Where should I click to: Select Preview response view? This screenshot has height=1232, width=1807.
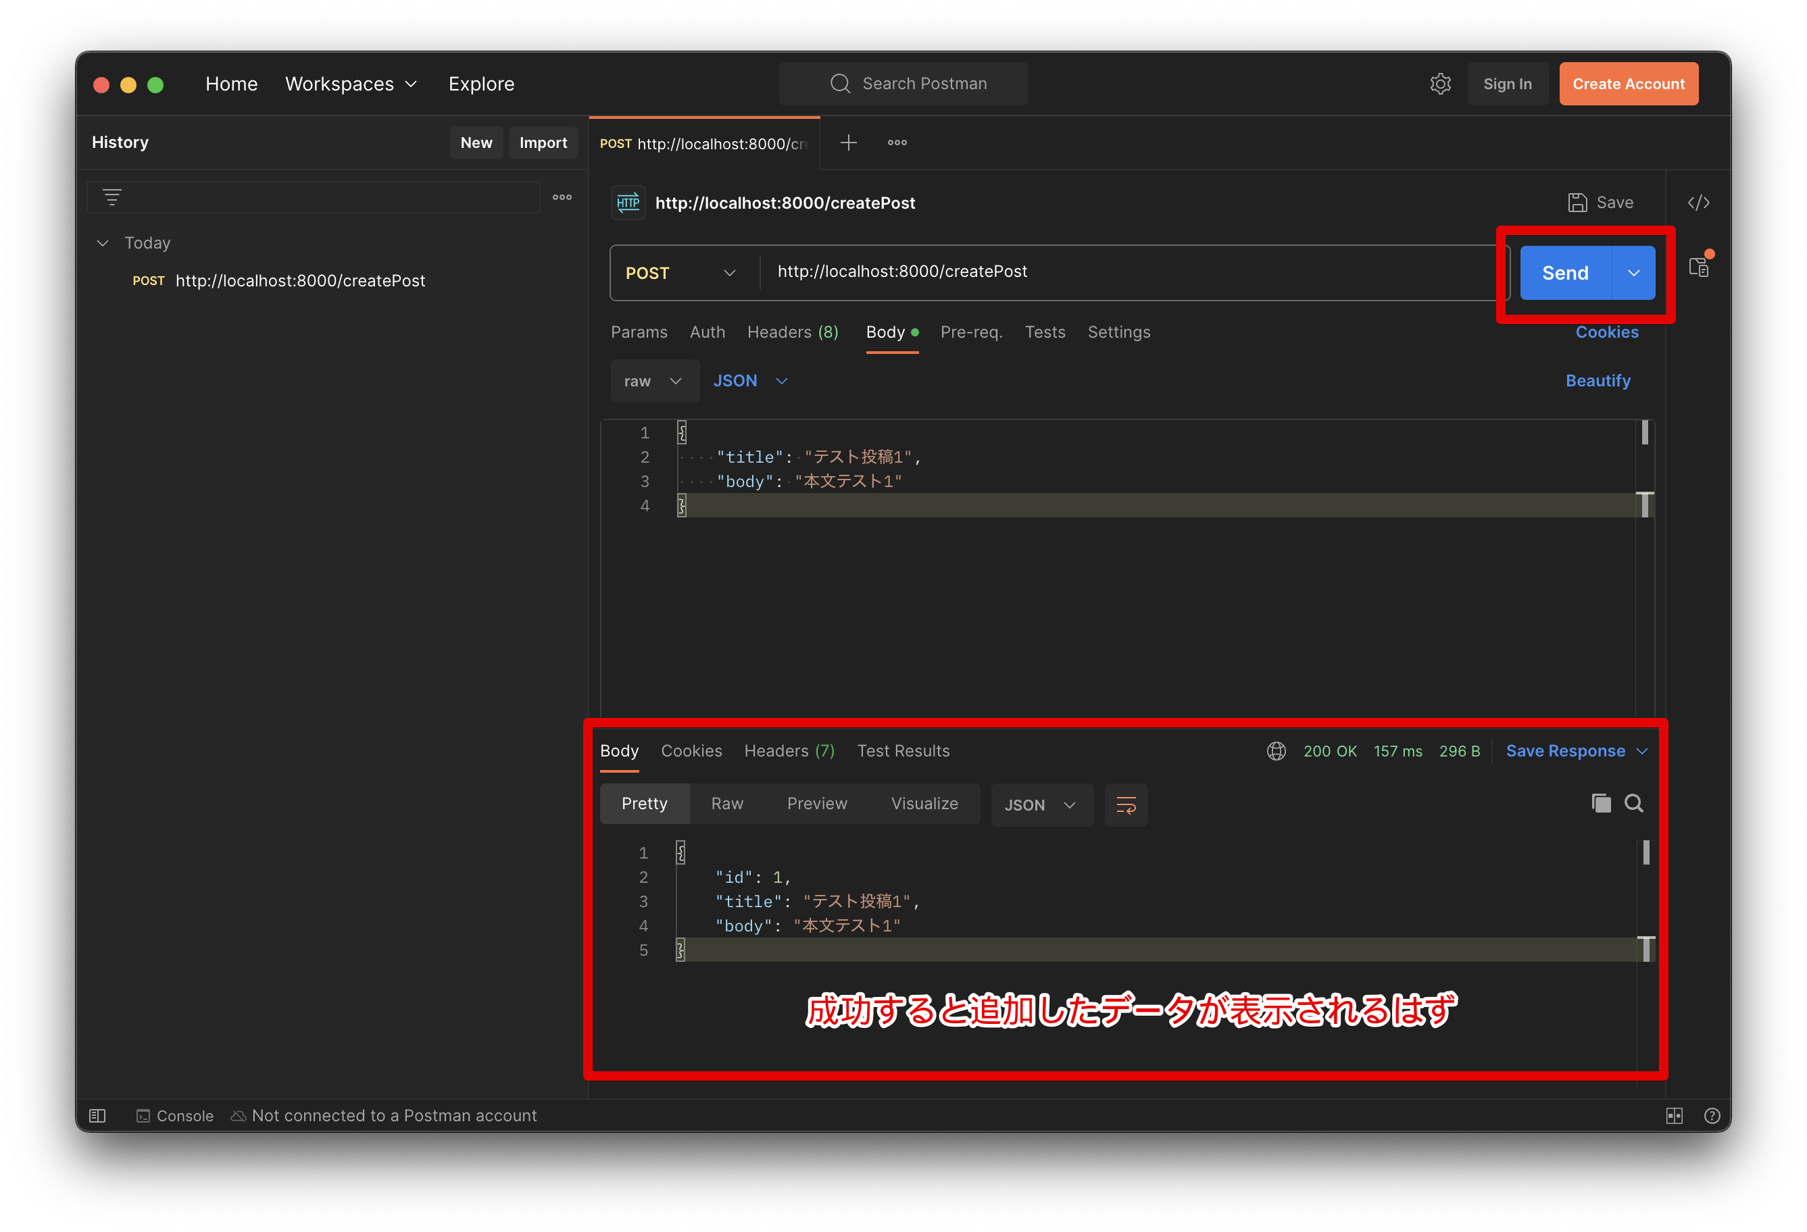[x=816, y=804]
